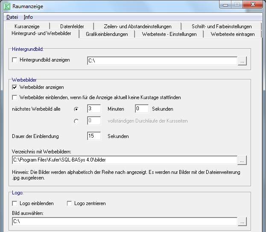Switch to the Grafikeinblendungen tab
The image size is (266, 232).
[107, 34]
